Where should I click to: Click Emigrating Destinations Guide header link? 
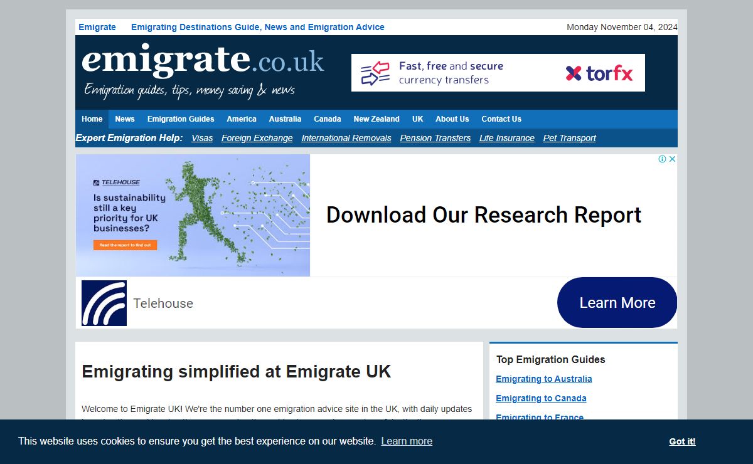click(258, 27)
